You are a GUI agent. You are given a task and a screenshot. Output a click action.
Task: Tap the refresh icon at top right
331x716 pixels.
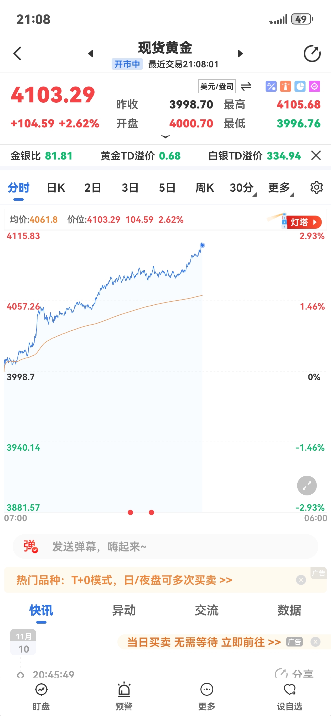[x=312, y=53]
